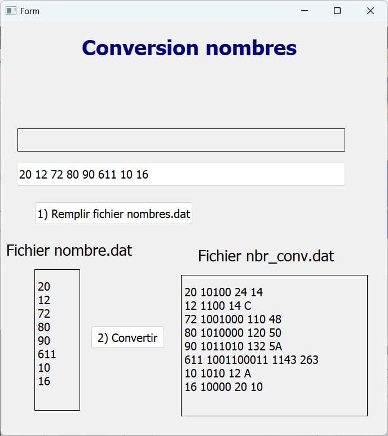Click the "90 1011010 132 5A" result line
The image size is (388, 436).
coord(233,346)
